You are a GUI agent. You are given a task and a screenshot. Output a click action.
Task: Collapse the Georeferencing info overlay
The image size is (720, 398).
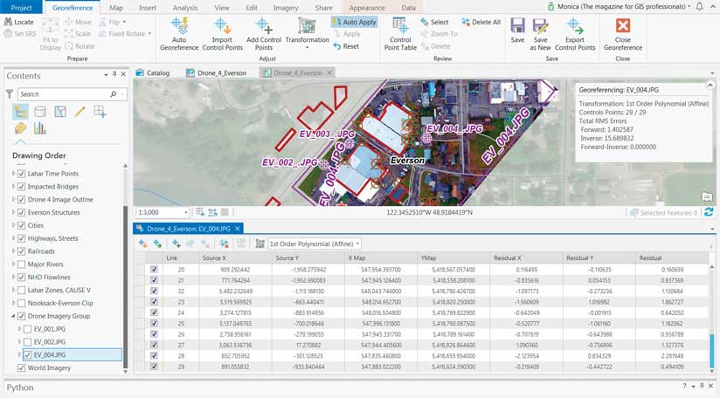(710, 86)
